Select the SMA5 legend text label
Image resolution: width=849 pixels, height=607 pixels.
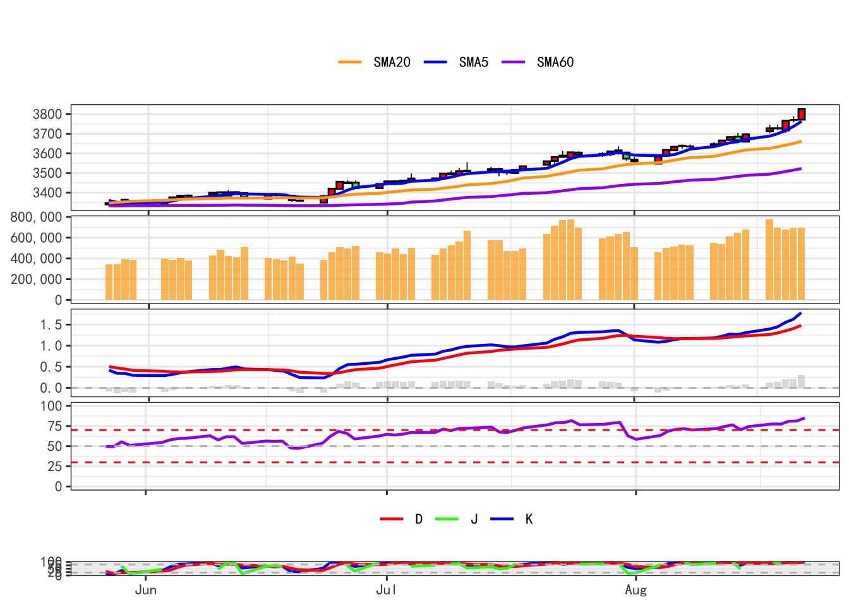tap(473, 62)
